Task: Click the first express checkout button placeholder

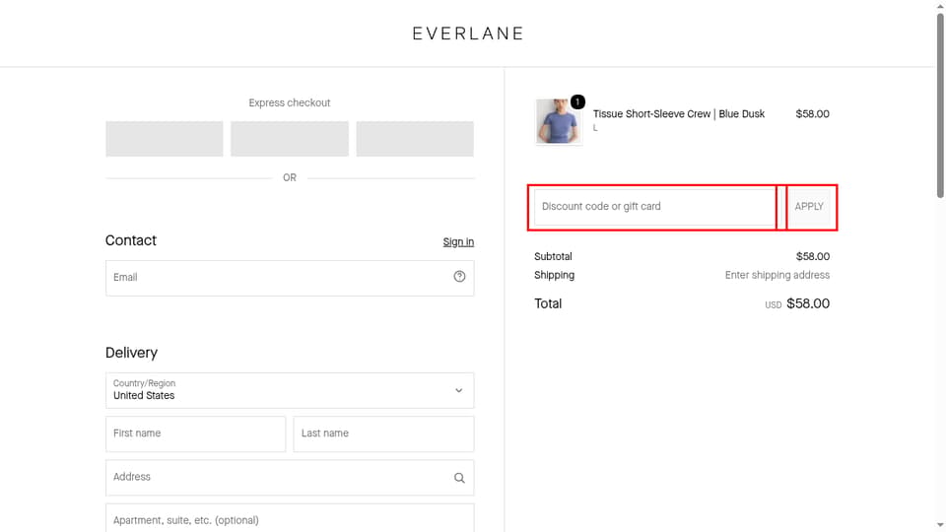Action: pyautogui.click(x=165, y=139)
